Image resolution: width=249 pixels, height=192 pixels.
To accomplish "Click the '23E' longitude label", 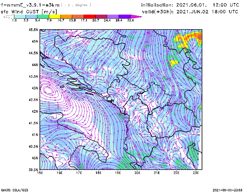I will (196, 173).
